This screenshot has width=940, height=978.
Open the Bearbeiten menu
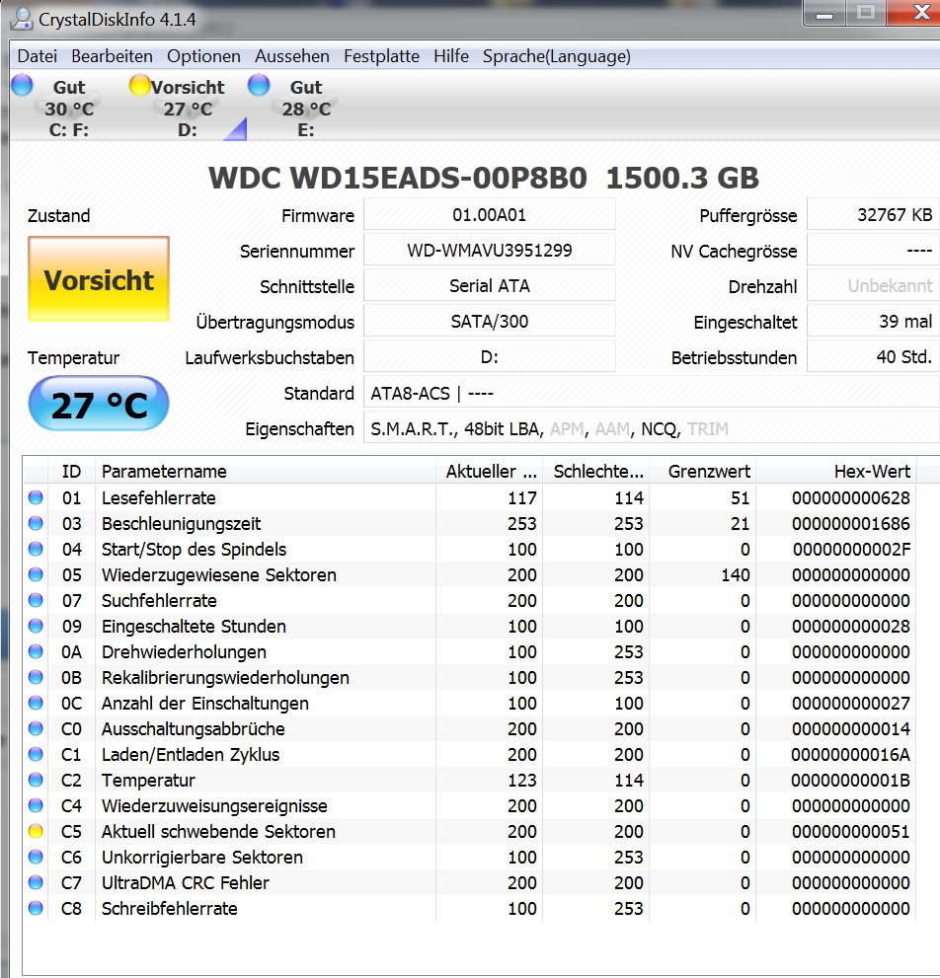(x=112, y=56)
